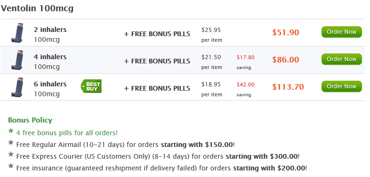Click the gray star beside Free Regular Airmail
The image size is (370, 177).
[11, 142]
